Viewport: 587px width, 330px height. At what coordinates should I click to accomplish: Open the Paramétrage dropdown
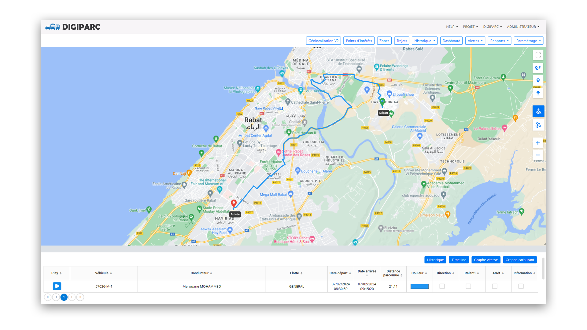[529, 41]
